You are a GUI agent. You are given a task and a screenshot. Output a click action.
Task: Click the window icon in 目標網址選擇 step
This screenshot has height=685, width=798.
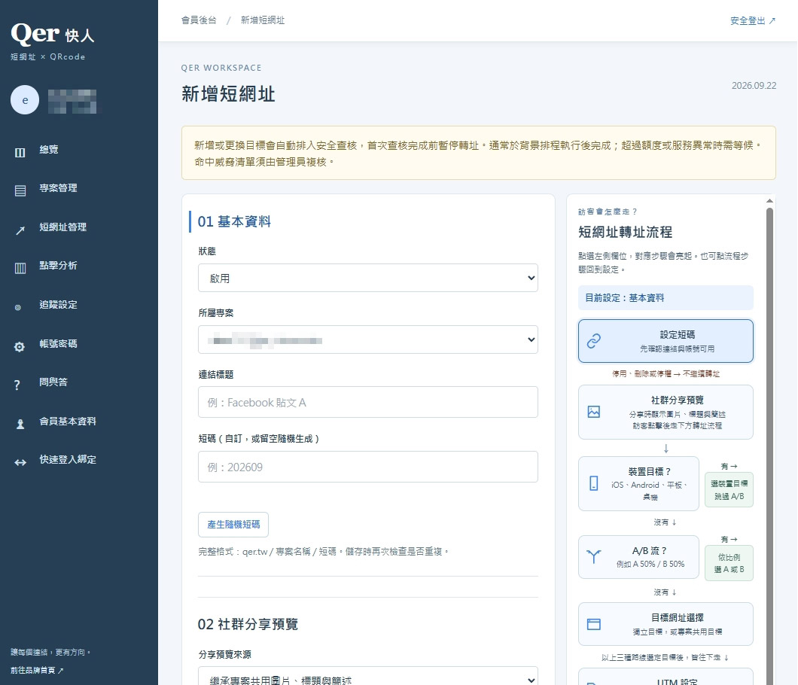pyautogui.click(x=594, y=625)
